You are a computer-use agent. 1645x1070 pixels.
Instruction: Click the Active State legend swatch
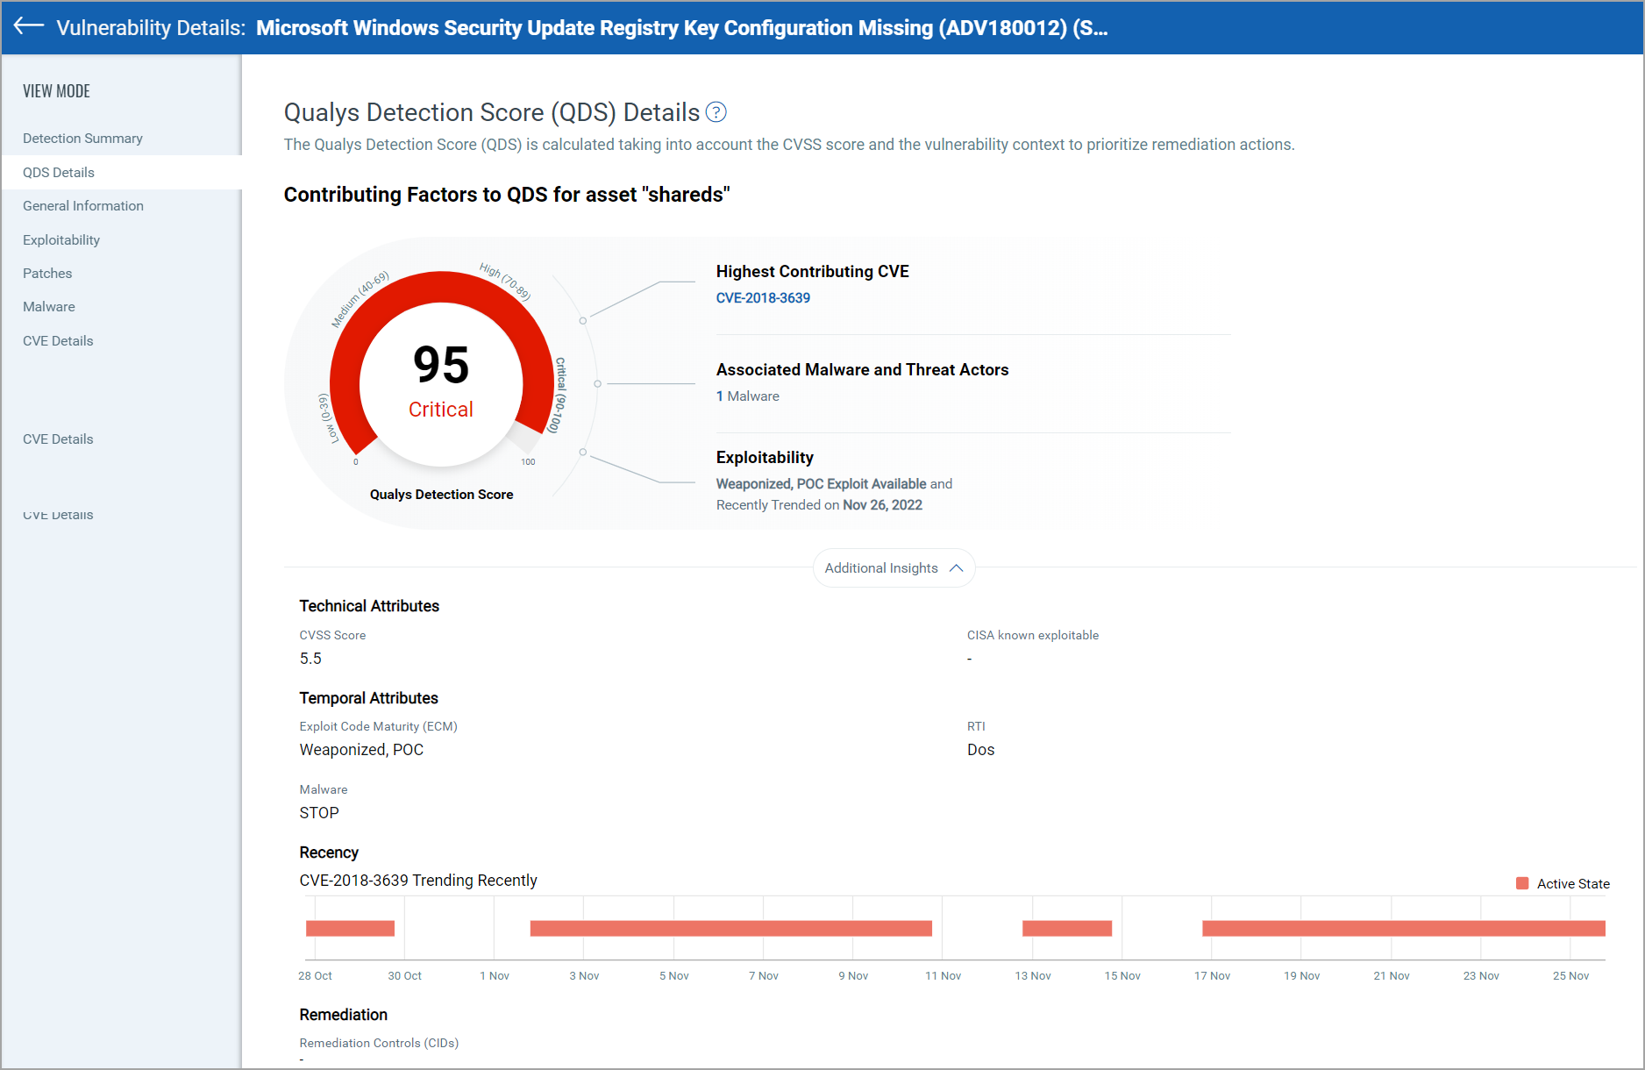(1522, 883)
